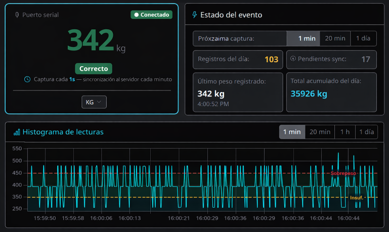Select 1 día for Próxima captura
The image size is (389, 232).
[x=363, y=38]
